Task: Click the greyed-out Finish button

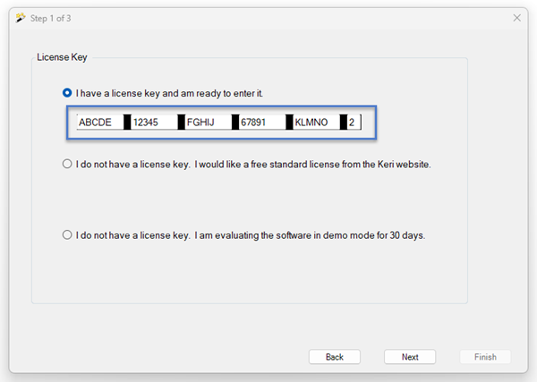Action: 485,357
